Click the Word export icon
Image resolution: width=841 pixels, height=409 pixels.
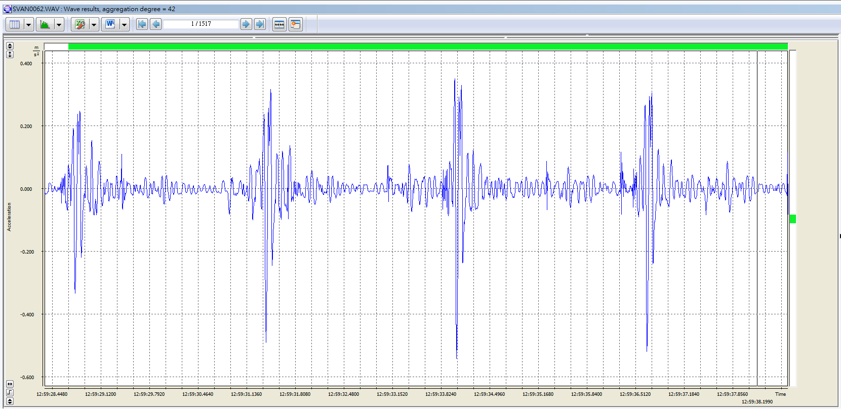coord(110,24)
